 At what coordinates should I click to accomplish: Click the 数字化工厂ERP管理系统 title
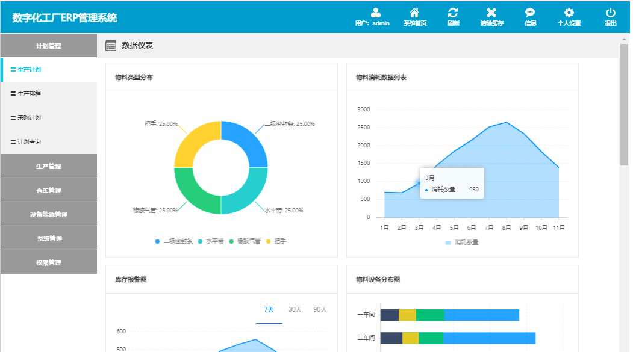tap(64, 17)
